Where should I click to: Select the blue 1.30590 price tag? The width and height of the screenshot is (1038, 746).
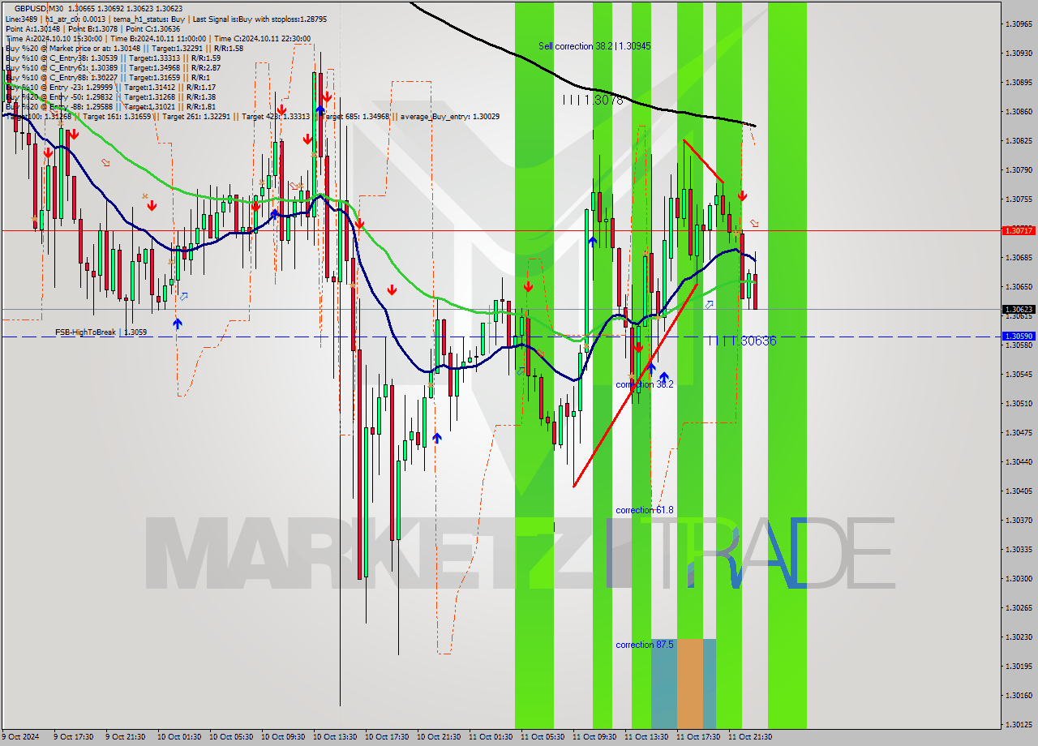coord(1018,336)
